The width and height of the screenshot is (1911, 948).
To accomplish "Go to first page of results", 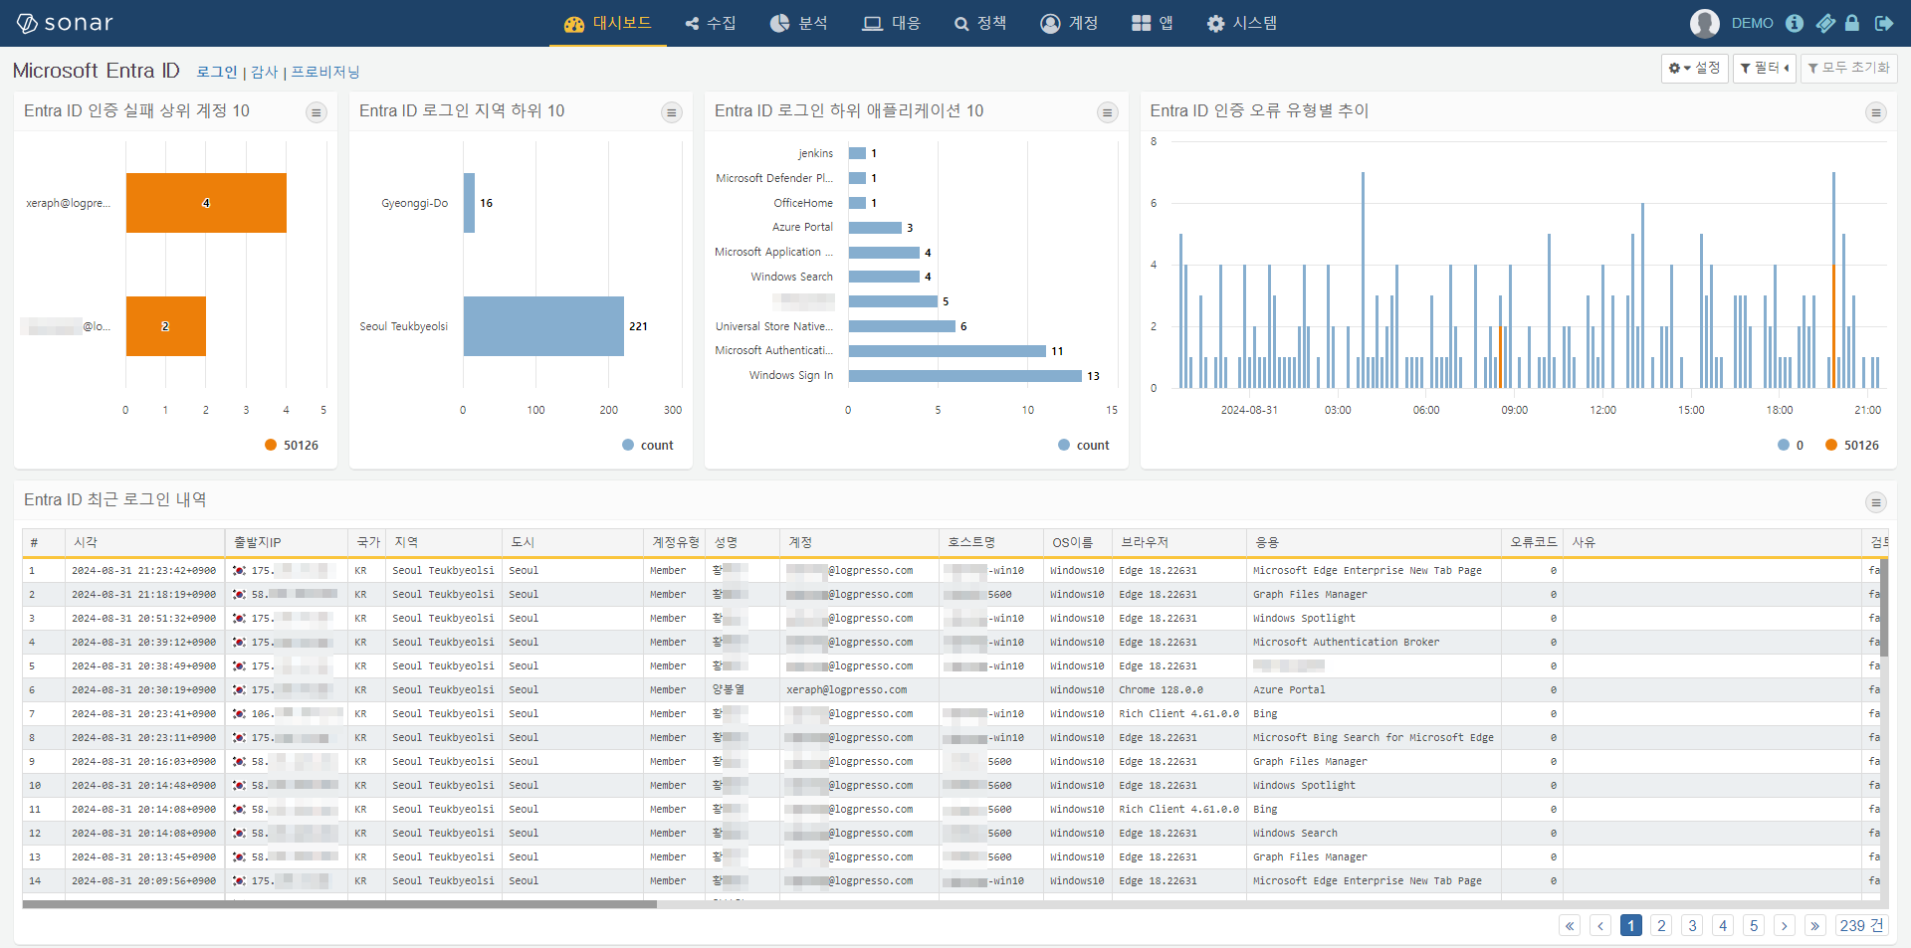I will [1570, 926].
